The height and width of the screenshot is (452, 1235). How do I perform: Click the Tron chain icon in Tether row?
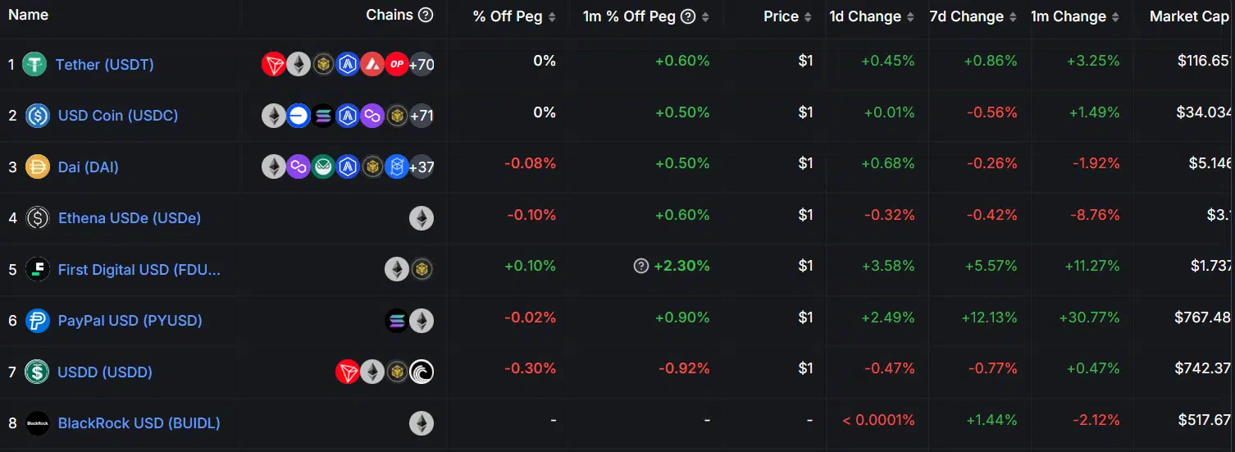point(274,64)
